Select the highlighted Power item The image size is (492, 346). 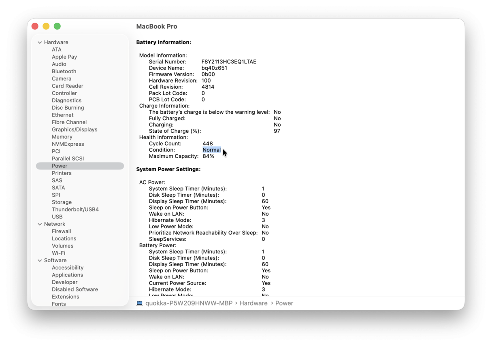coord(60,166)
